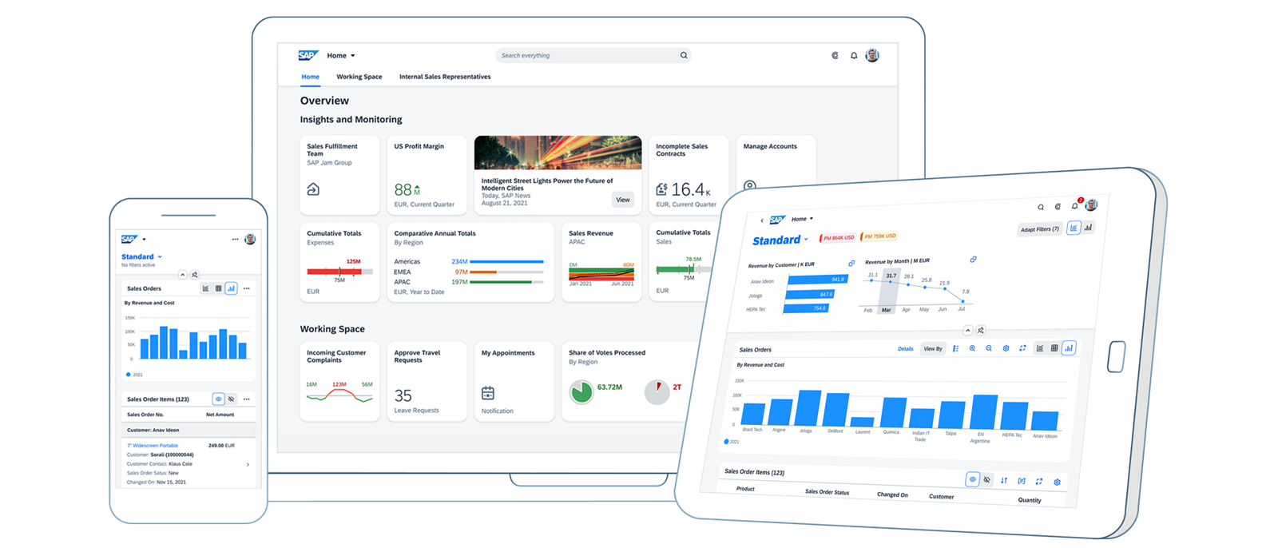Select Mar point in Revenue by Month chart
This screenshot has height=548, width=1278.
[x=891, y=281]
